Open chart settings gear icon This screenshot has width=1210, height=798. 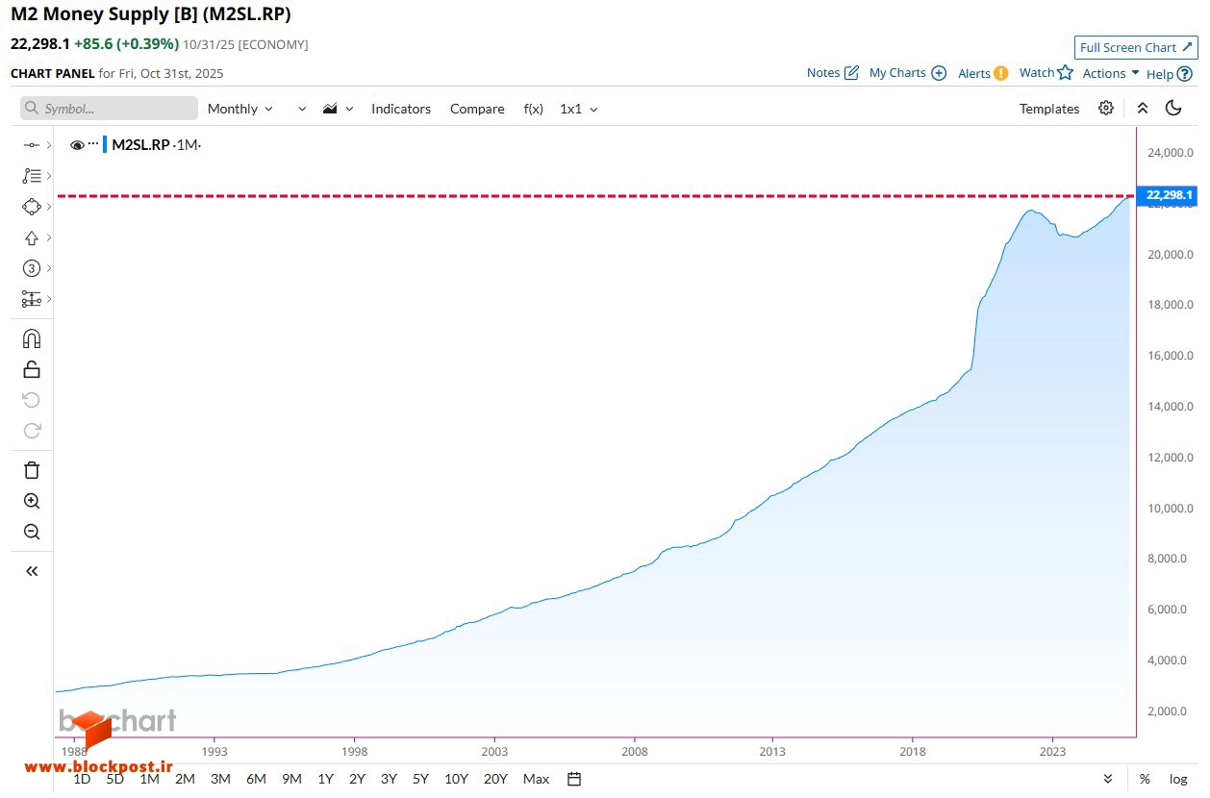[1106, 109]
